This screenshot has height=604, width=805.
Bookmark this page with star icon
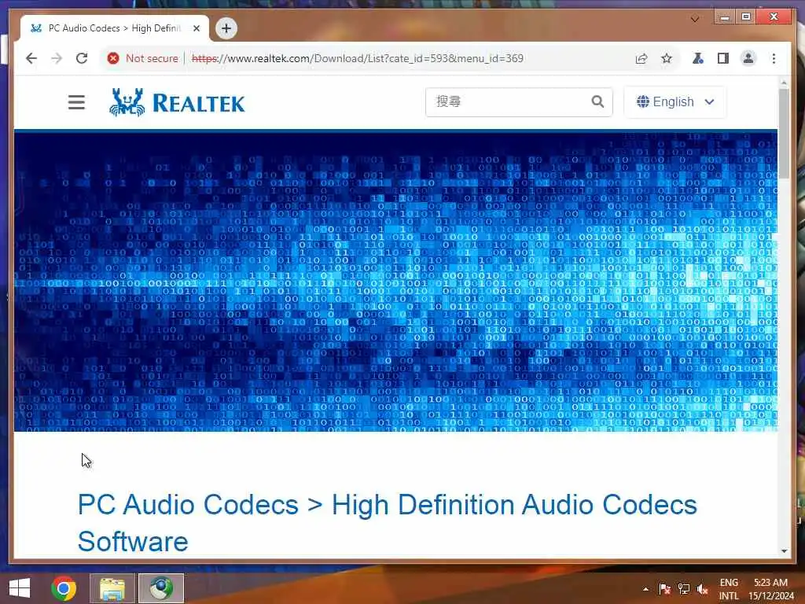(x=667, y=58)
